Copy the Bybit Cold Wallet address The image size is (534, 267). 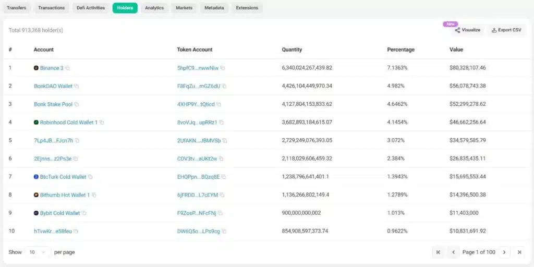[x=84, y=213]
